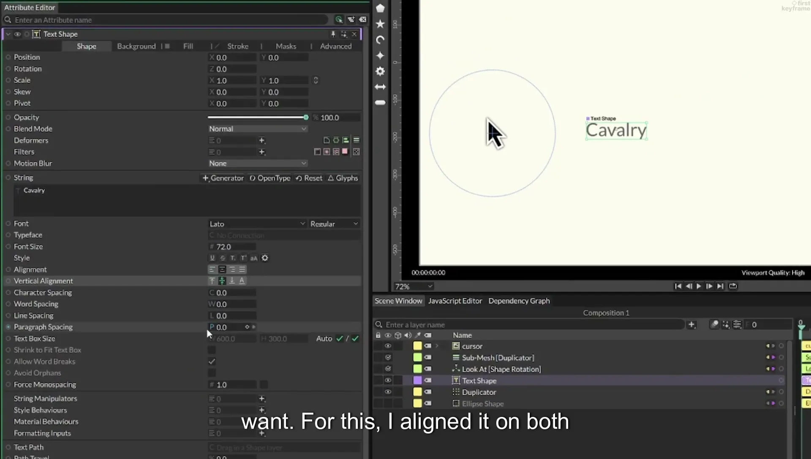Collapse the Text Shape attributes section
Image resolution: width=811 pixels, height=459 pixels.
pos(8,34)
